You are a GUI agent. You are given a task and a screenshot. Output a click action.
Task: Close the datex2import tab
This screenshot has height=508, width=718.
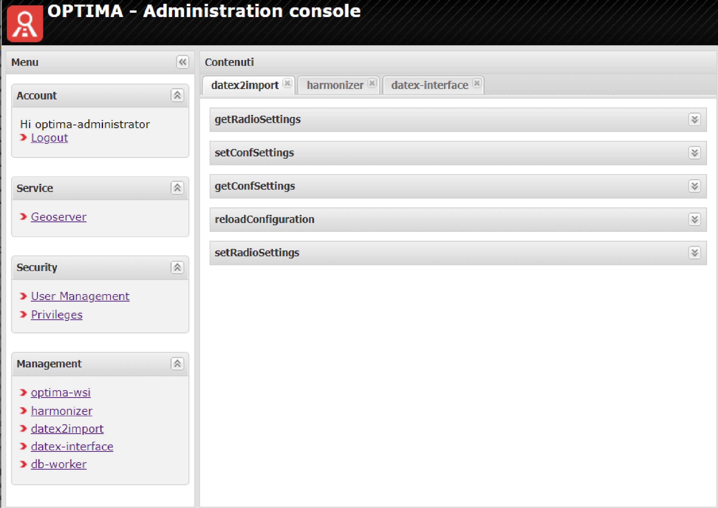(287, 83)
